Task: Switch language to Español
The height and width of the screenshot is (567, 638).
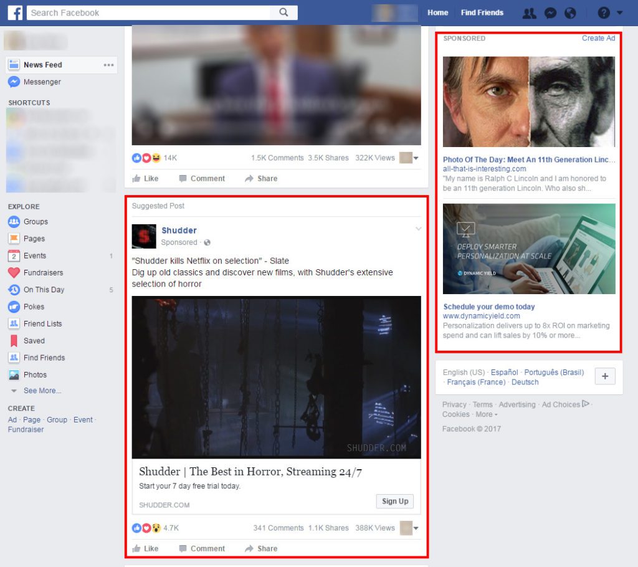Action: pyautogui.click(x=504, y=373)
